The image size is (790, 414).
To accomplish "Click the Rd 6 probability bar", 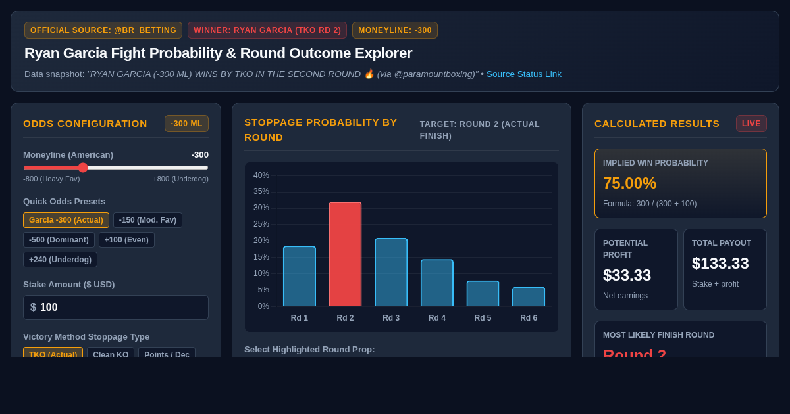I will [529, 297].
